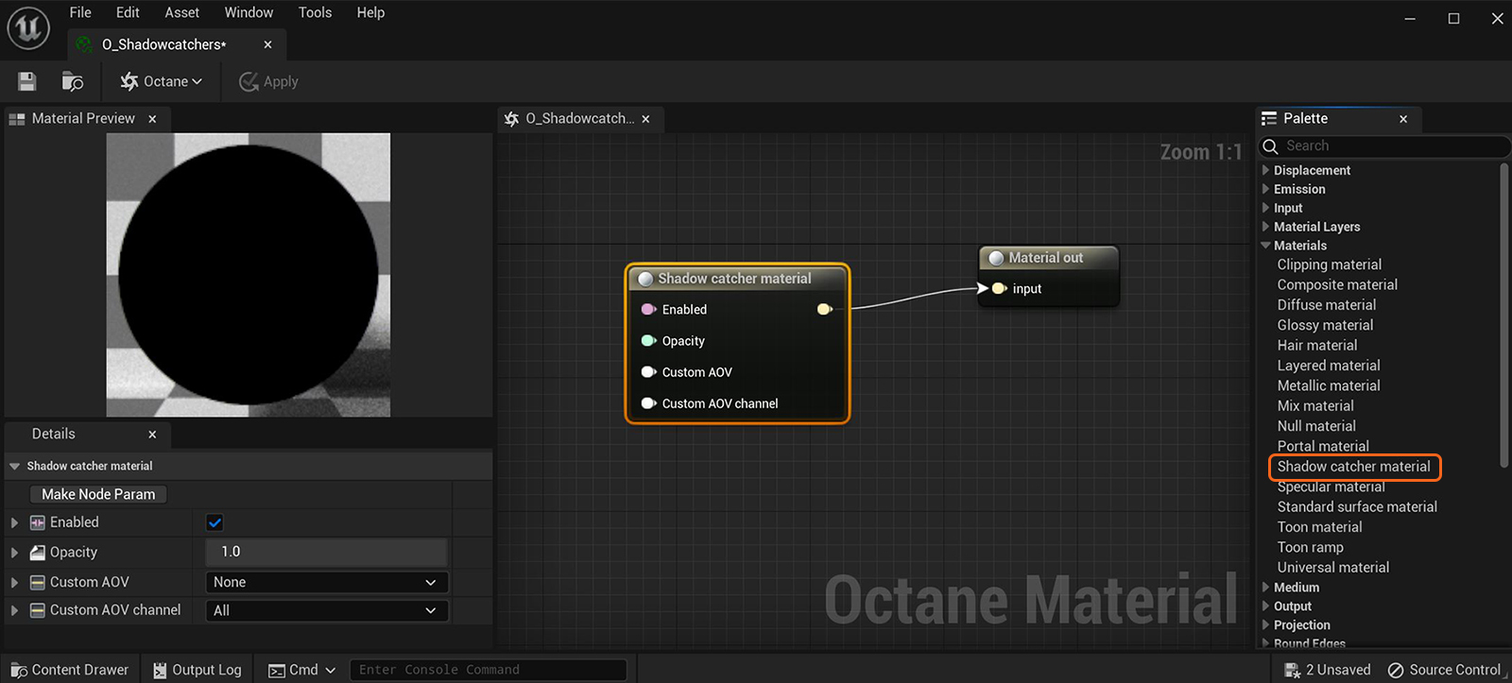Viewport: 1512px width, 683px height.
Task: Click the Cmd console icon
Action: coord(277,671)
